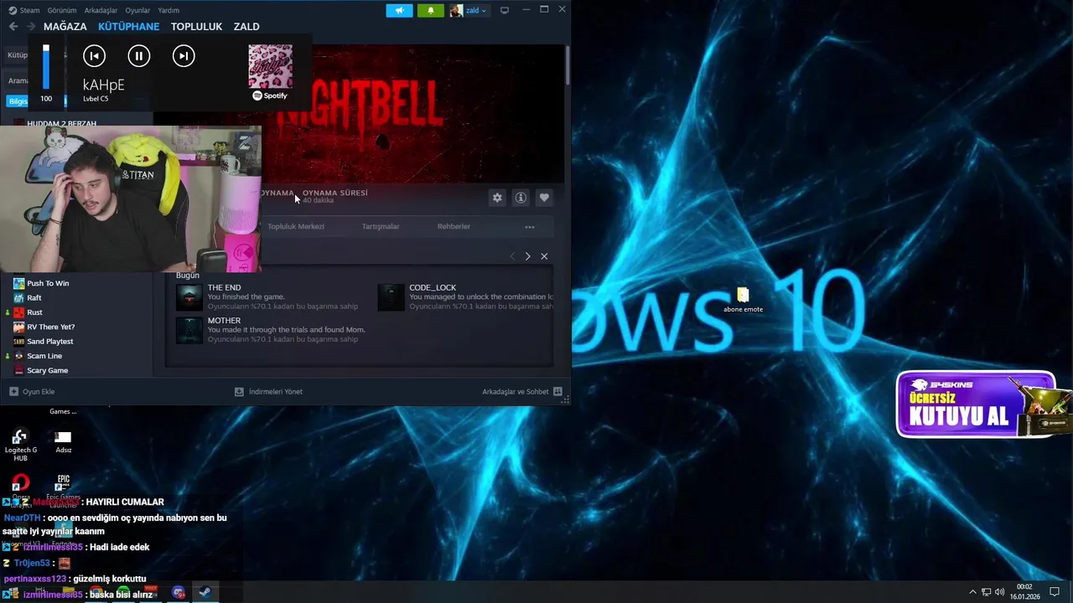Open Steam announcements megaphone button
1073x603 pixels.
pyautogui.click(x=399, y=10)
